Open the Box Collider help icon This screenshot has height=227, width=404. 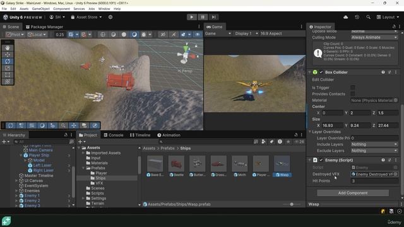[383, 73]
